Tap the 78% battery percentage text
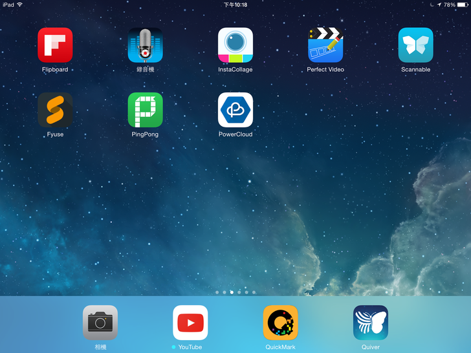 point(450,5)
